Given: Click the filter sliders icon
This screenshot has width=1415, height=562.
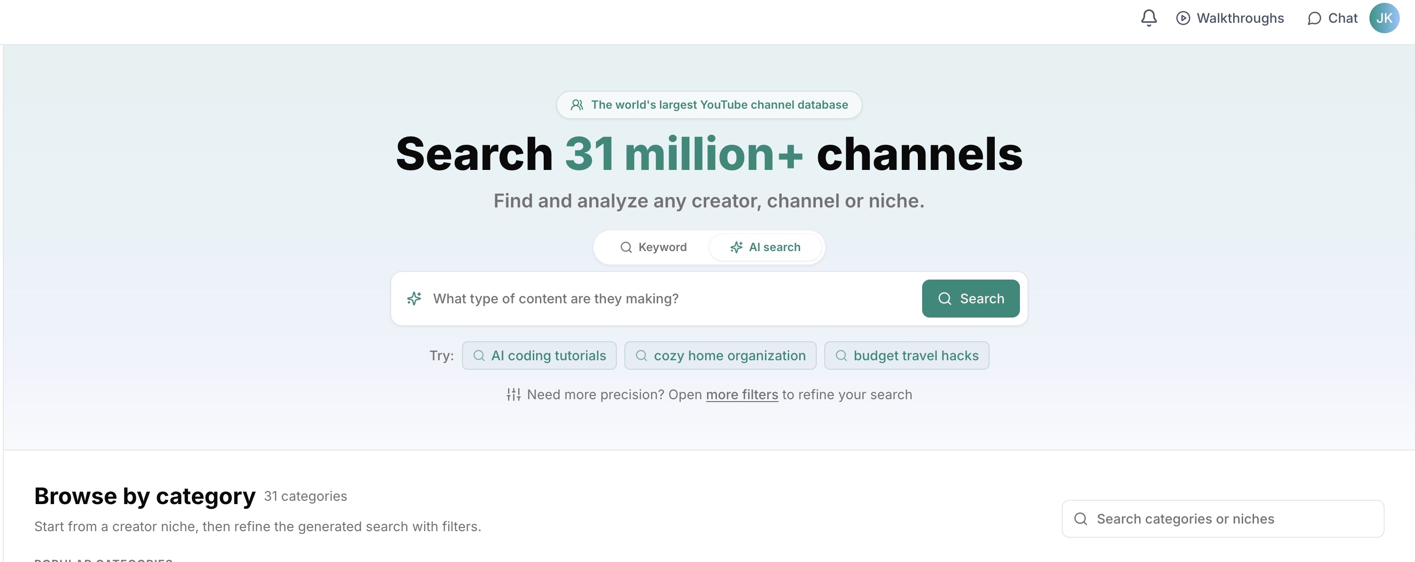Looking at the screenshot, I should point(514,394).
